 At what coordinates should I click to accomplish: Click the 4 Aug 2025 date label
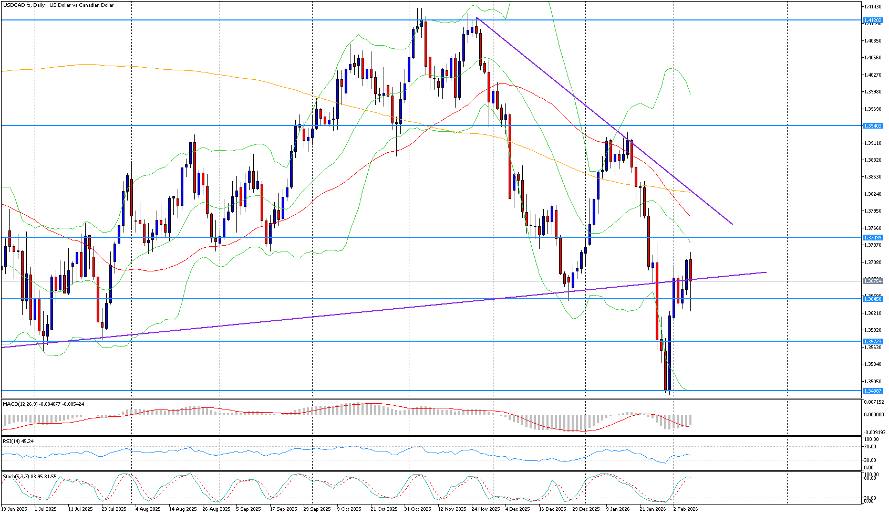click(x=148, y=509)
